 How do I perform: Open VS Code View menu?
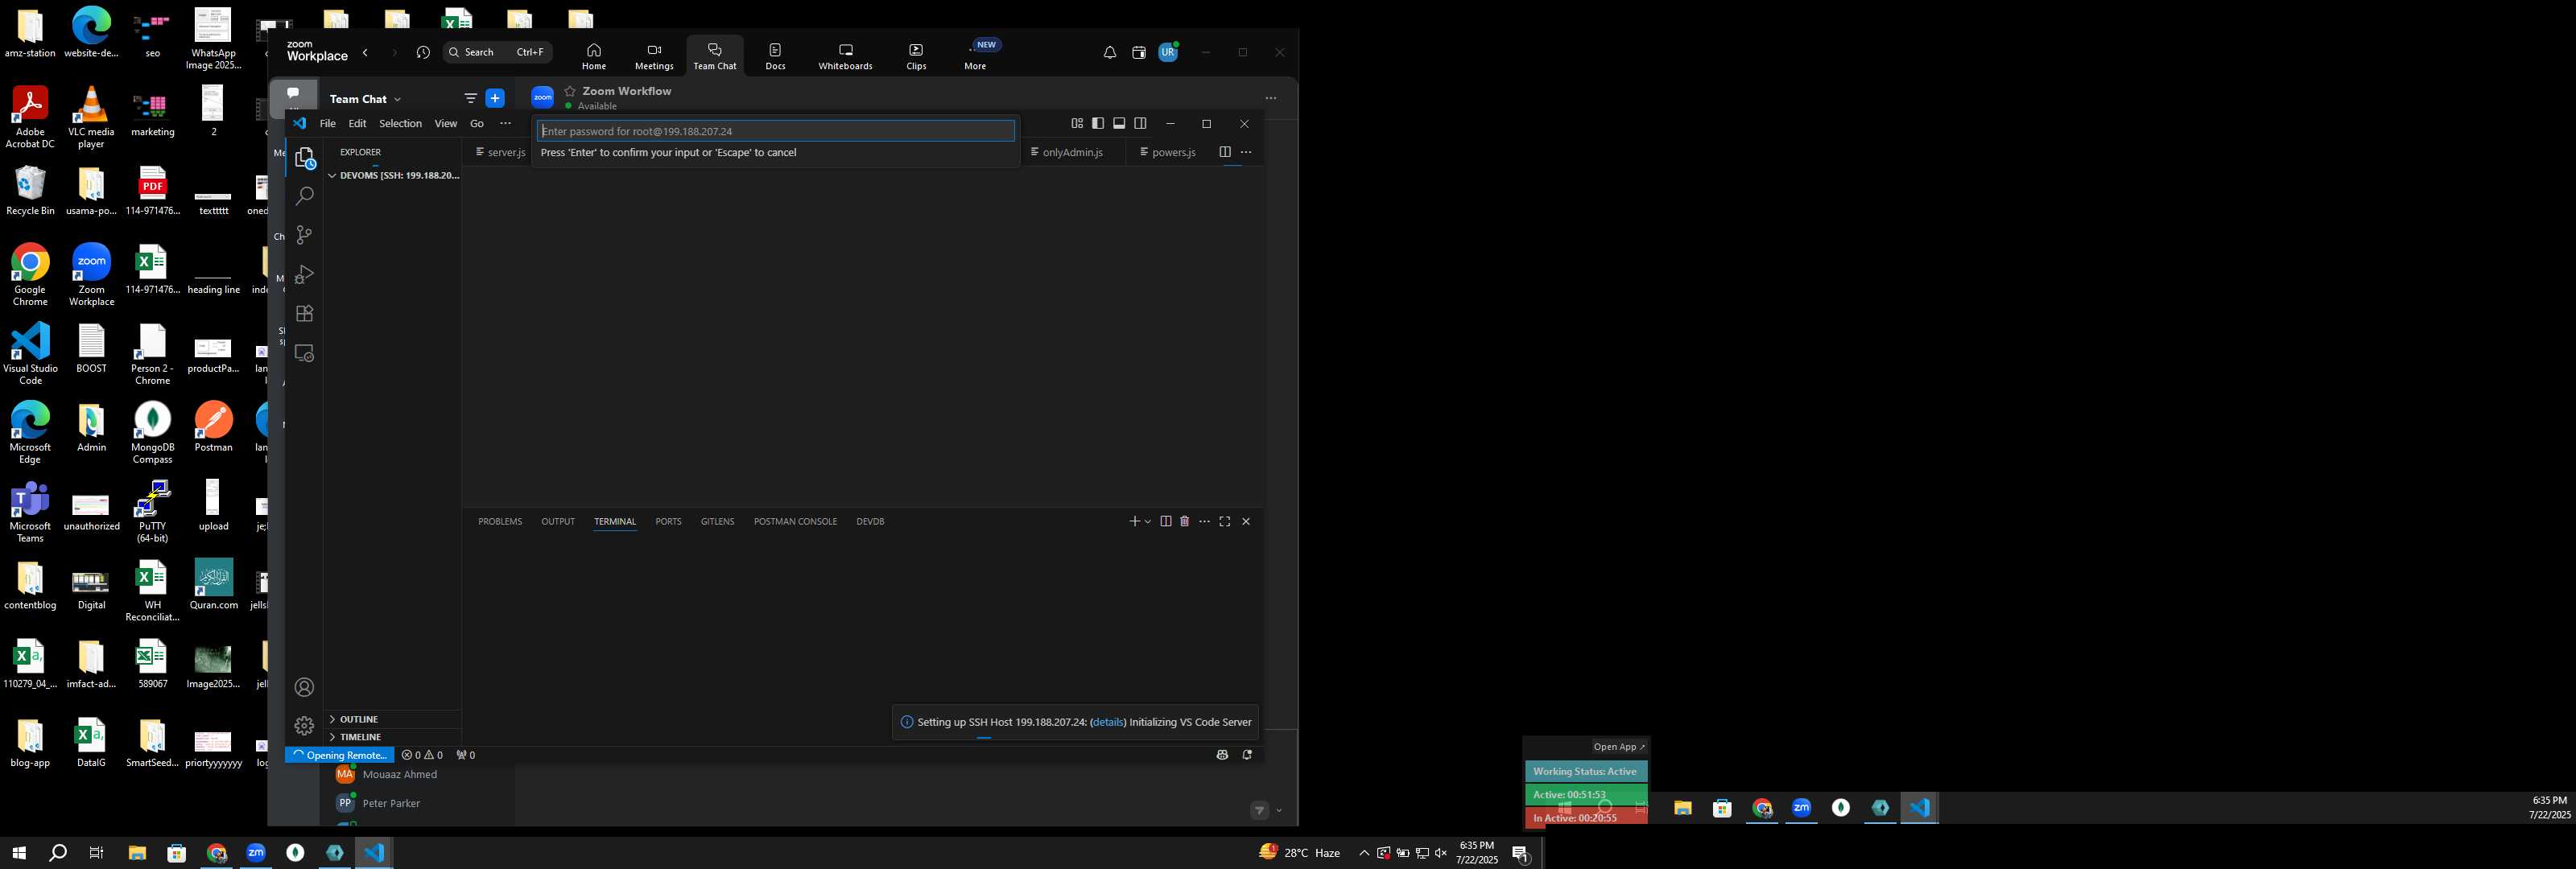446,123
